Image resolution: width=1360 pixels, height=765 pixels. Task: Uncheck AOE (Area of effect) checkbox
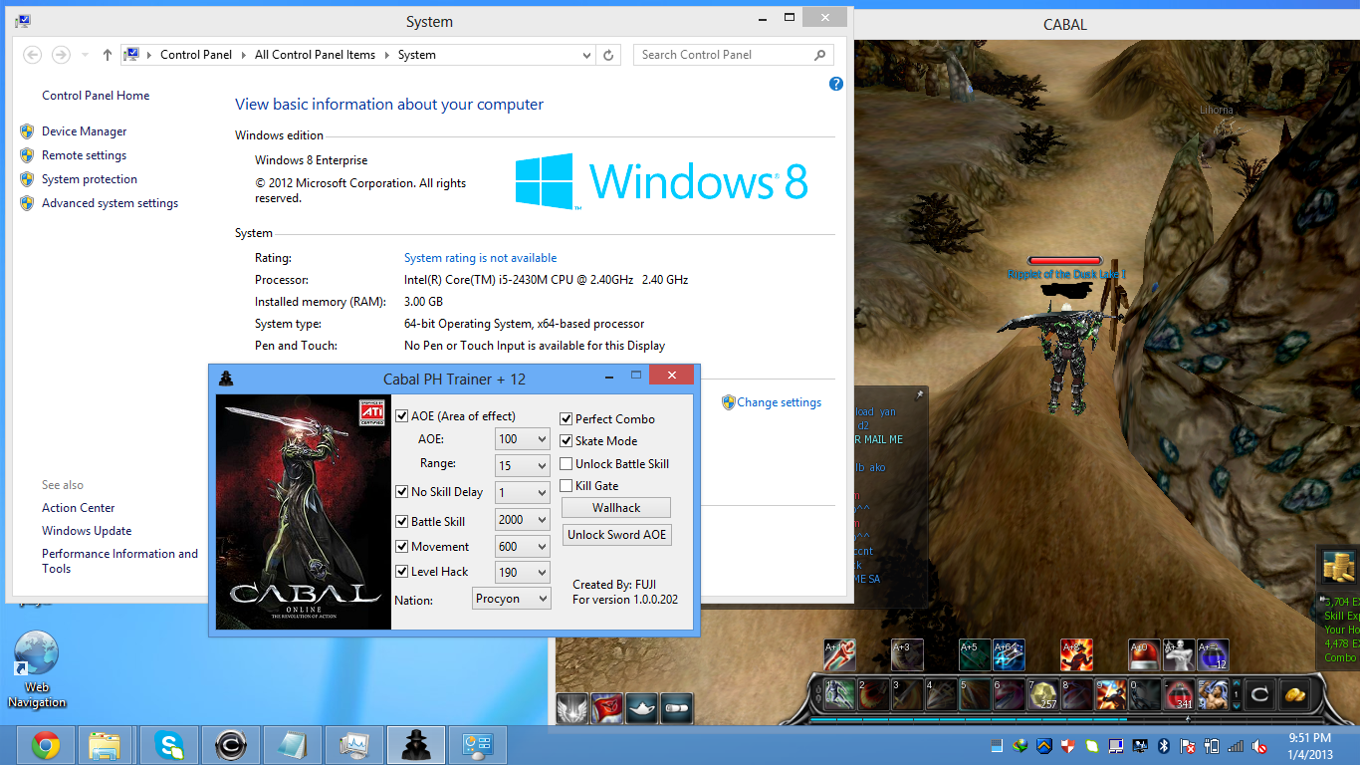(x=402, y=416)
